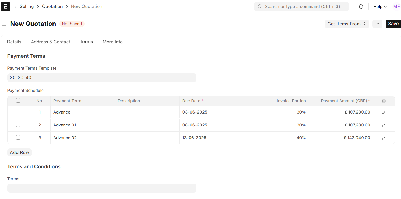Save the new quotation
Image resolution: width=401 pixels, height=199 pixels.
click(393, 24)
